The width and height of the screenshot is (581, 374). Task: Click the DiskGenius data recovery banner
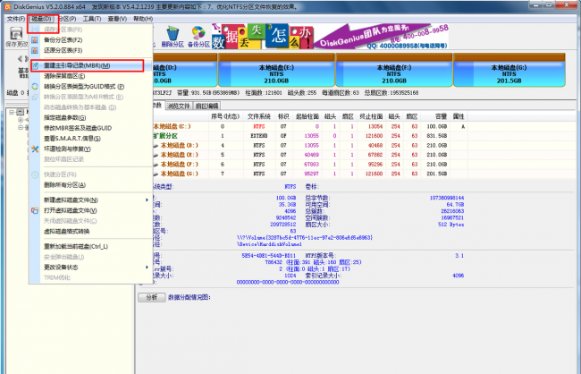pyautogui.click(x=330, y=36)
